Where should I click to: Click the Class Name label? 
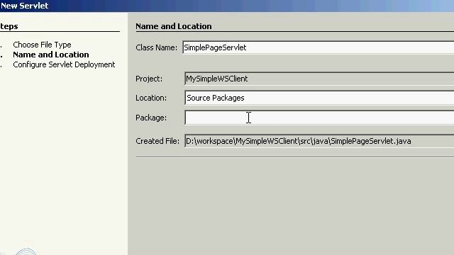156,47
